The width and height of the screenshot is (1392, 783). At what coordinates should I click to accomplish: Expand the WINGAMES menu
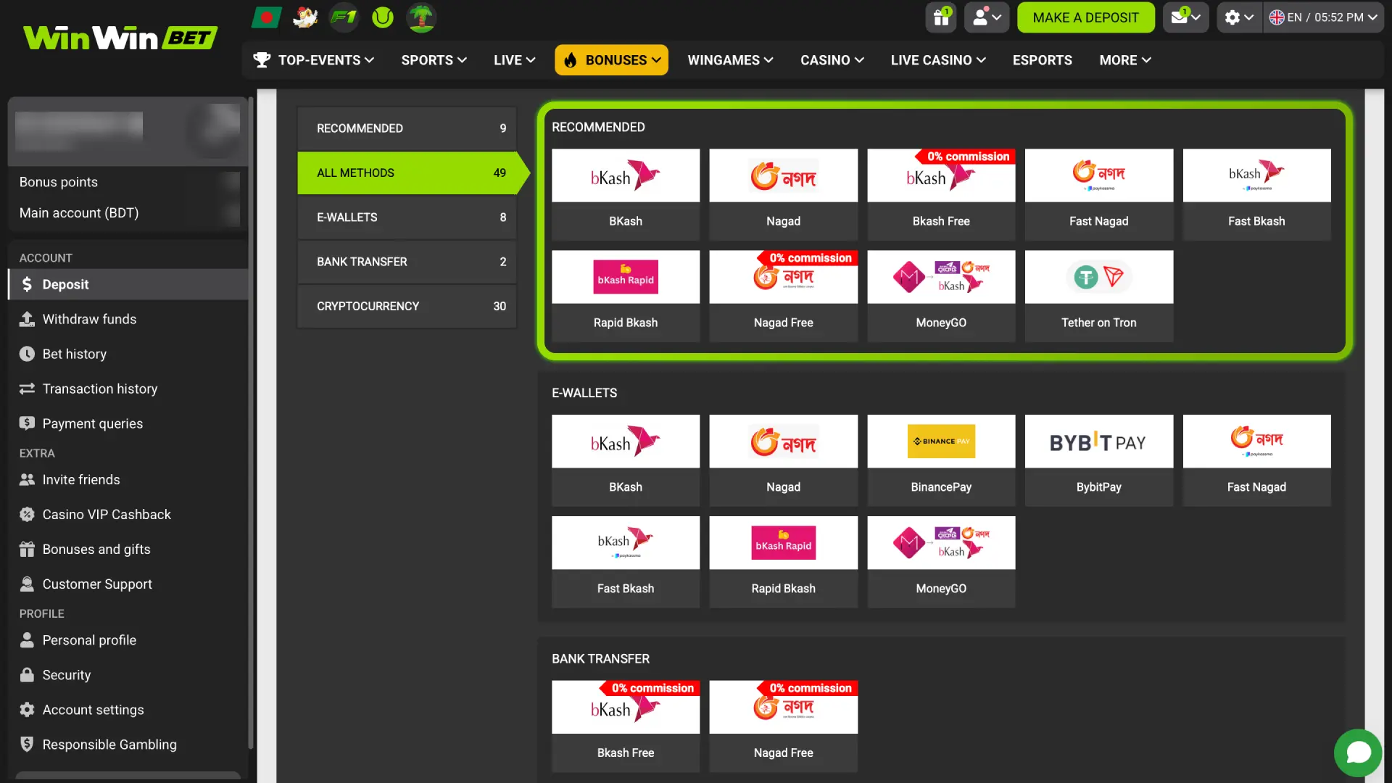730,60
